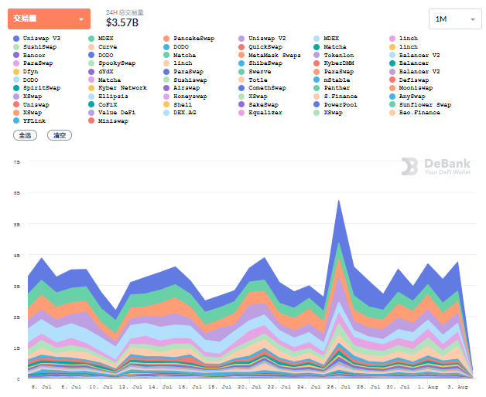Screen dimensions: 486x397
Task: Toggle Defiswap legend entry
Action: pos(409,80)
